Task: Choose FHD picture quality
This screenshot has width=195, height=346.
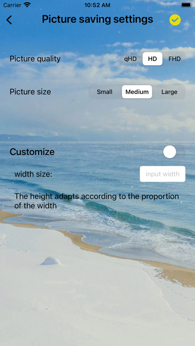Action: coord(174,59)
